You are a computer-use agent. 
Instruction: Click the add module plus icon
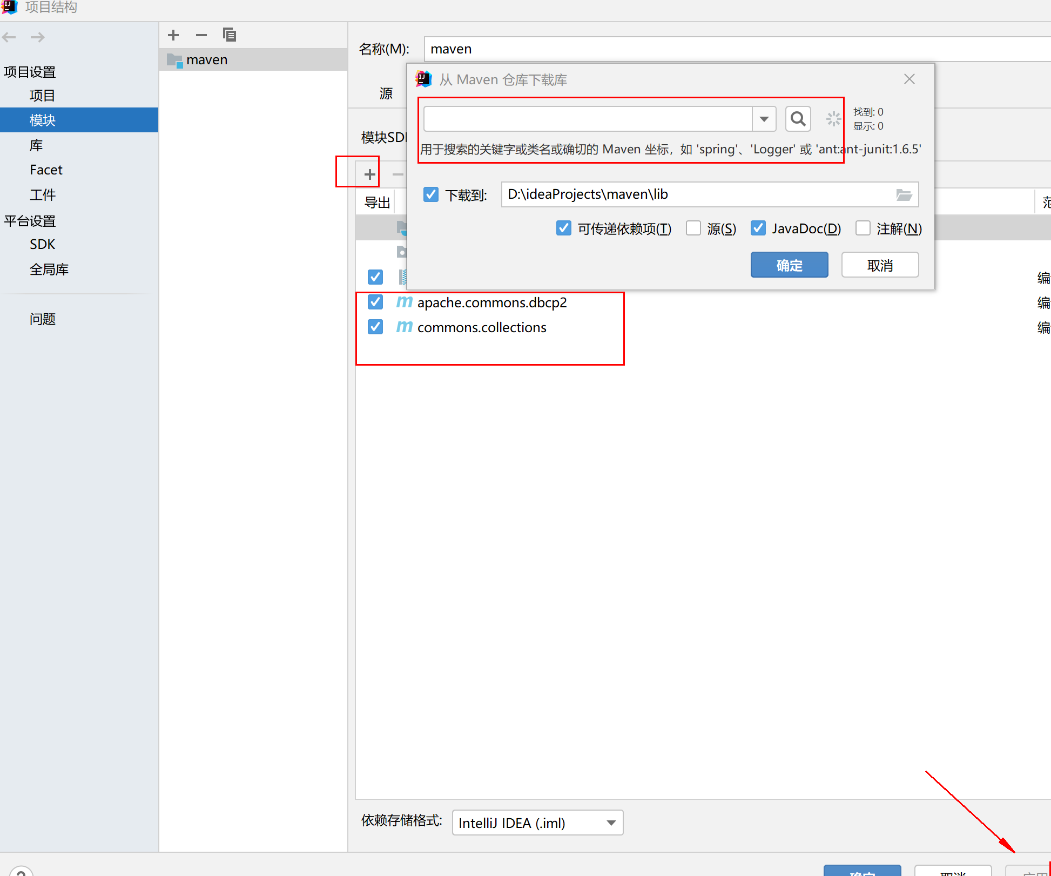coord(173,35)
